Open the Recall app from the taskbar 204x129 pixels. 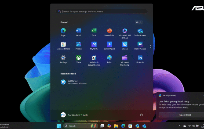tap(137, 126)
